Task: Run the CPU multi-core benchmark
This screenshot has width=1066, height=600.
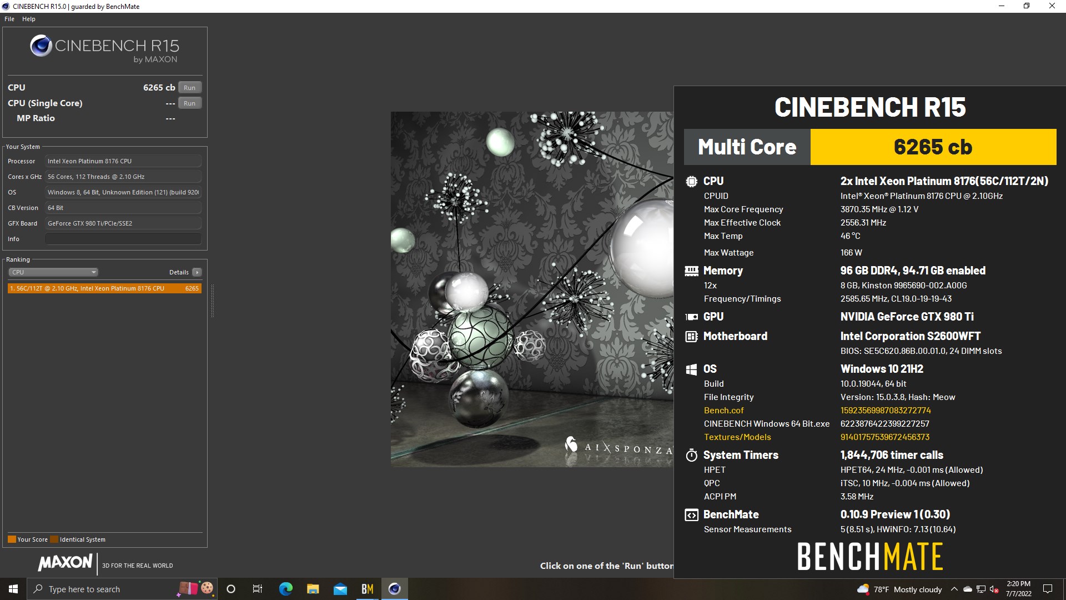Action: pyautogui.click(x=190, y=88)
